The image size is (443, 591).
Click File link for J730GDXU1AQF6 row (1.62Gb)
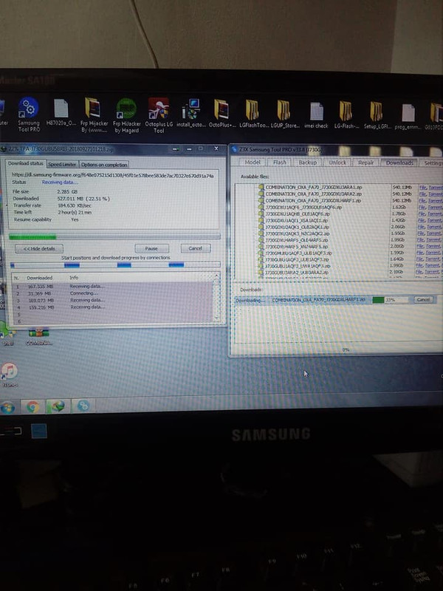(x=422, y=208)
